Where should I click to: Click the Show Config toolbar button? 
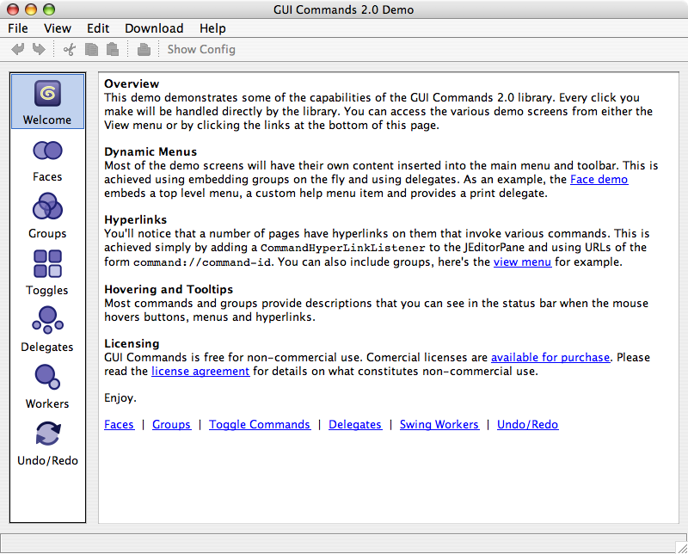point(200,49)
